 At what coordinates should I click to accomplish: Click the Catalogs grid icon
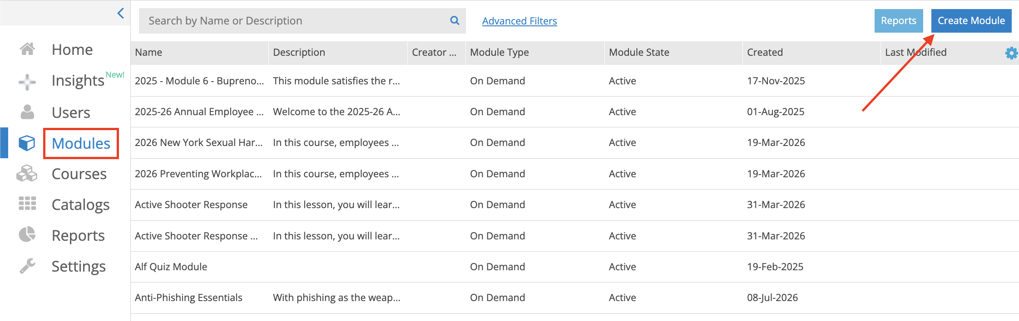(x=27, y=204)
